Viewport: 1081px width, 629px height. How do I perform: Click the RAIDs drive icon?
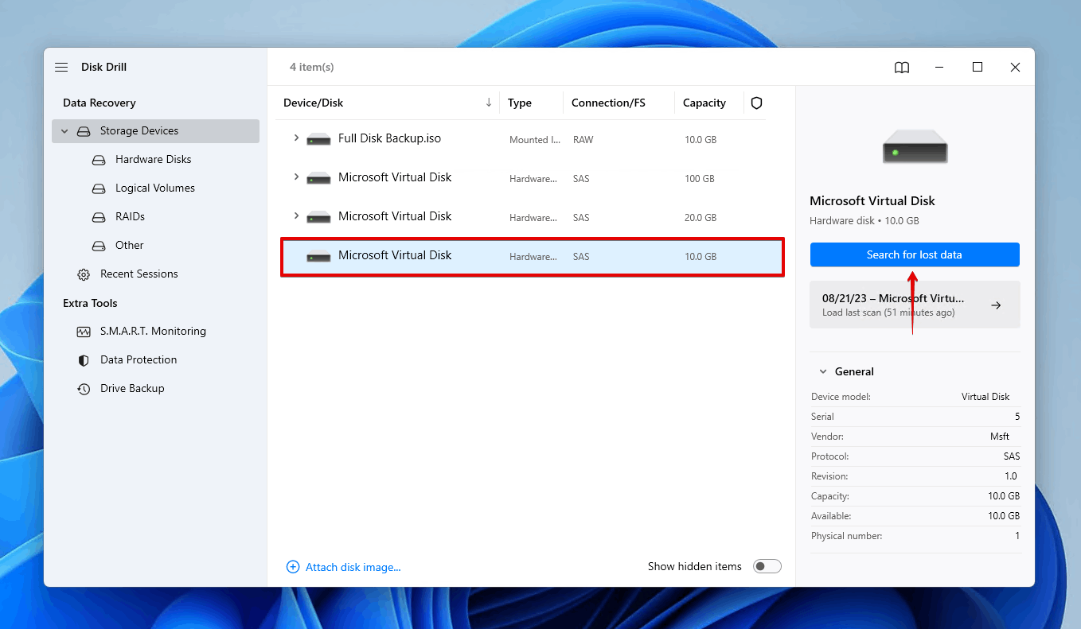99,217
